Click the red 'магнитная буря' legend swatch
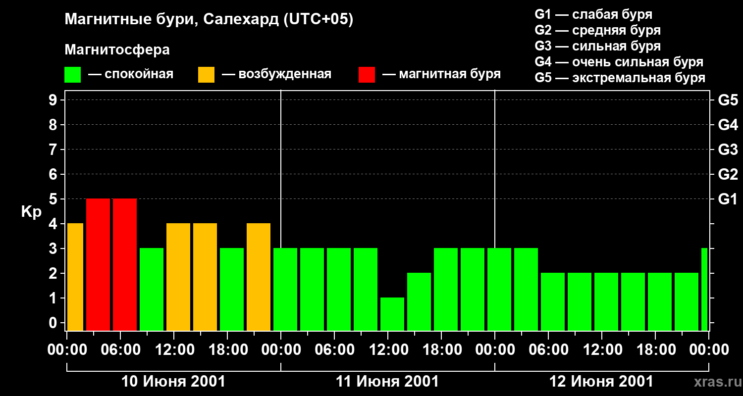Screen dimensions: 743x396 pos(367,75)
